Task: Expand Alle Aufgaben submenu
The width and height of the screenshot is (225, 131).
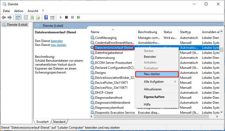Action: coord(157,82)
